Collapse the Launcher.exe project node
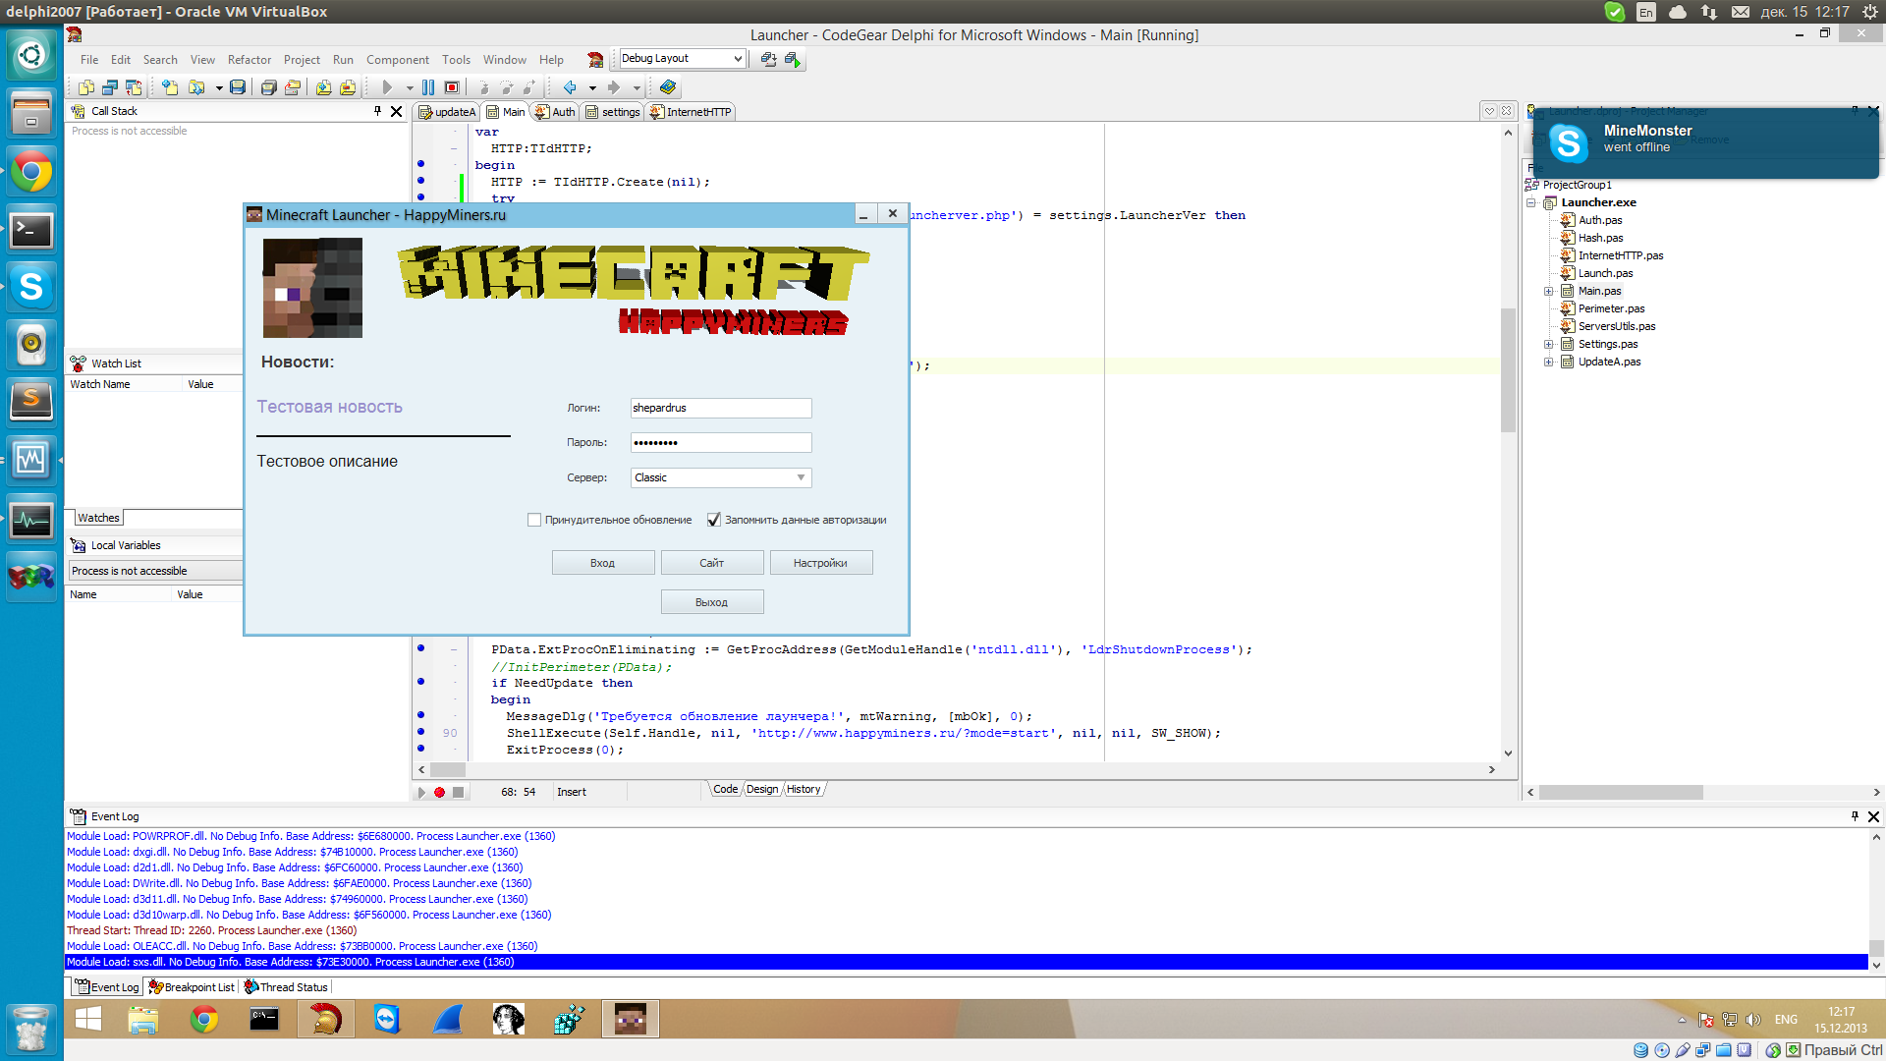The height and width of the screenshot is (1061, 1886). point(1531,202)
